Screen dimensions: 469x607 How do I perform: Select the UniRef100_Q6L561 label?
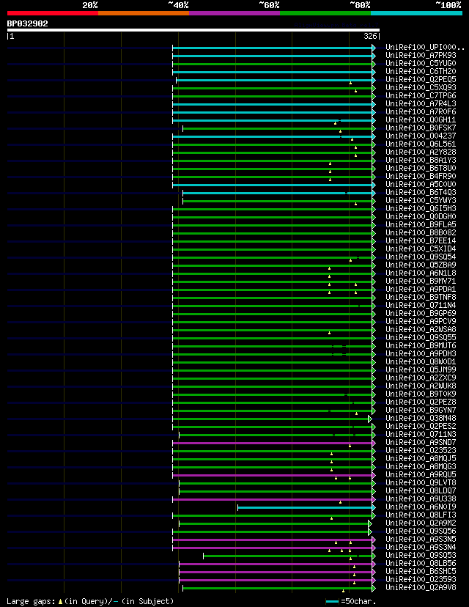tap(421, 144)
